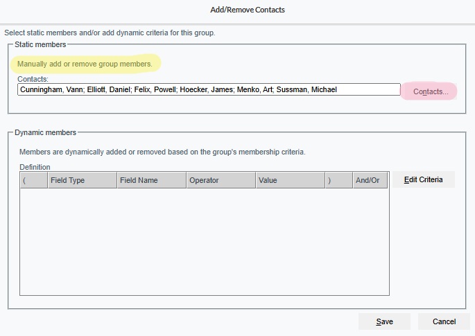Click the 'Contacts:' field label
Viewport: 475px width, 336px height.
(x=33, y=80)
